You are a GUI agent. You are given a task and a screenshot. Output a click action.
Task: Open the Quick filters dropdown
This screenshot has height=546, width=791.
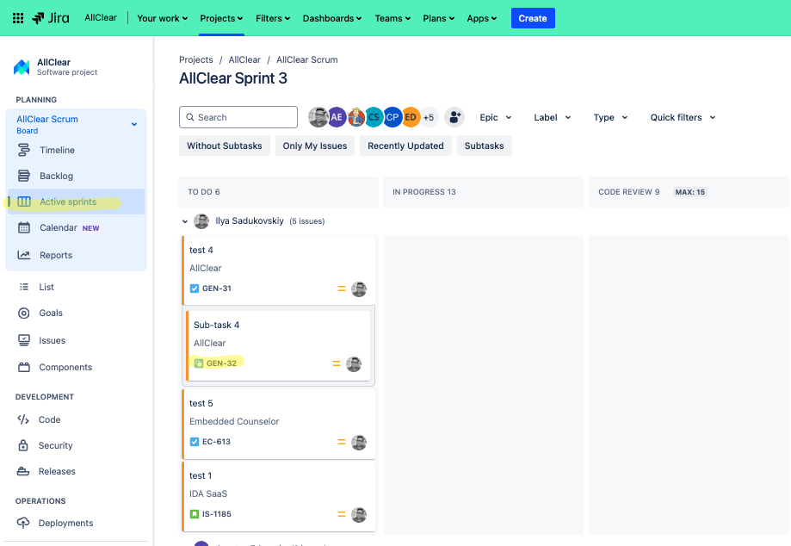click(x=683, y=117)
